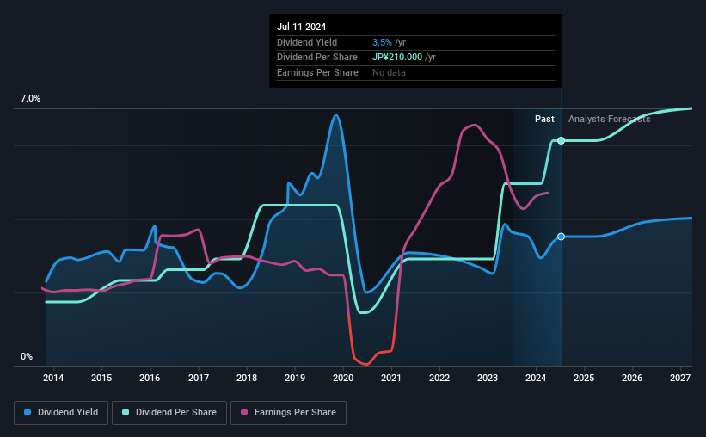This screenshot has width=706, height=437.
Task: Click the 2024 year axis label
Action: (x=536, y=378)
